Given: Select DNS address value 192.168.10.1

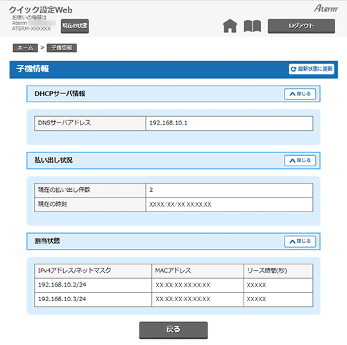Looking at the screenshot, I should pyautogui.click(x=168, y=123).
